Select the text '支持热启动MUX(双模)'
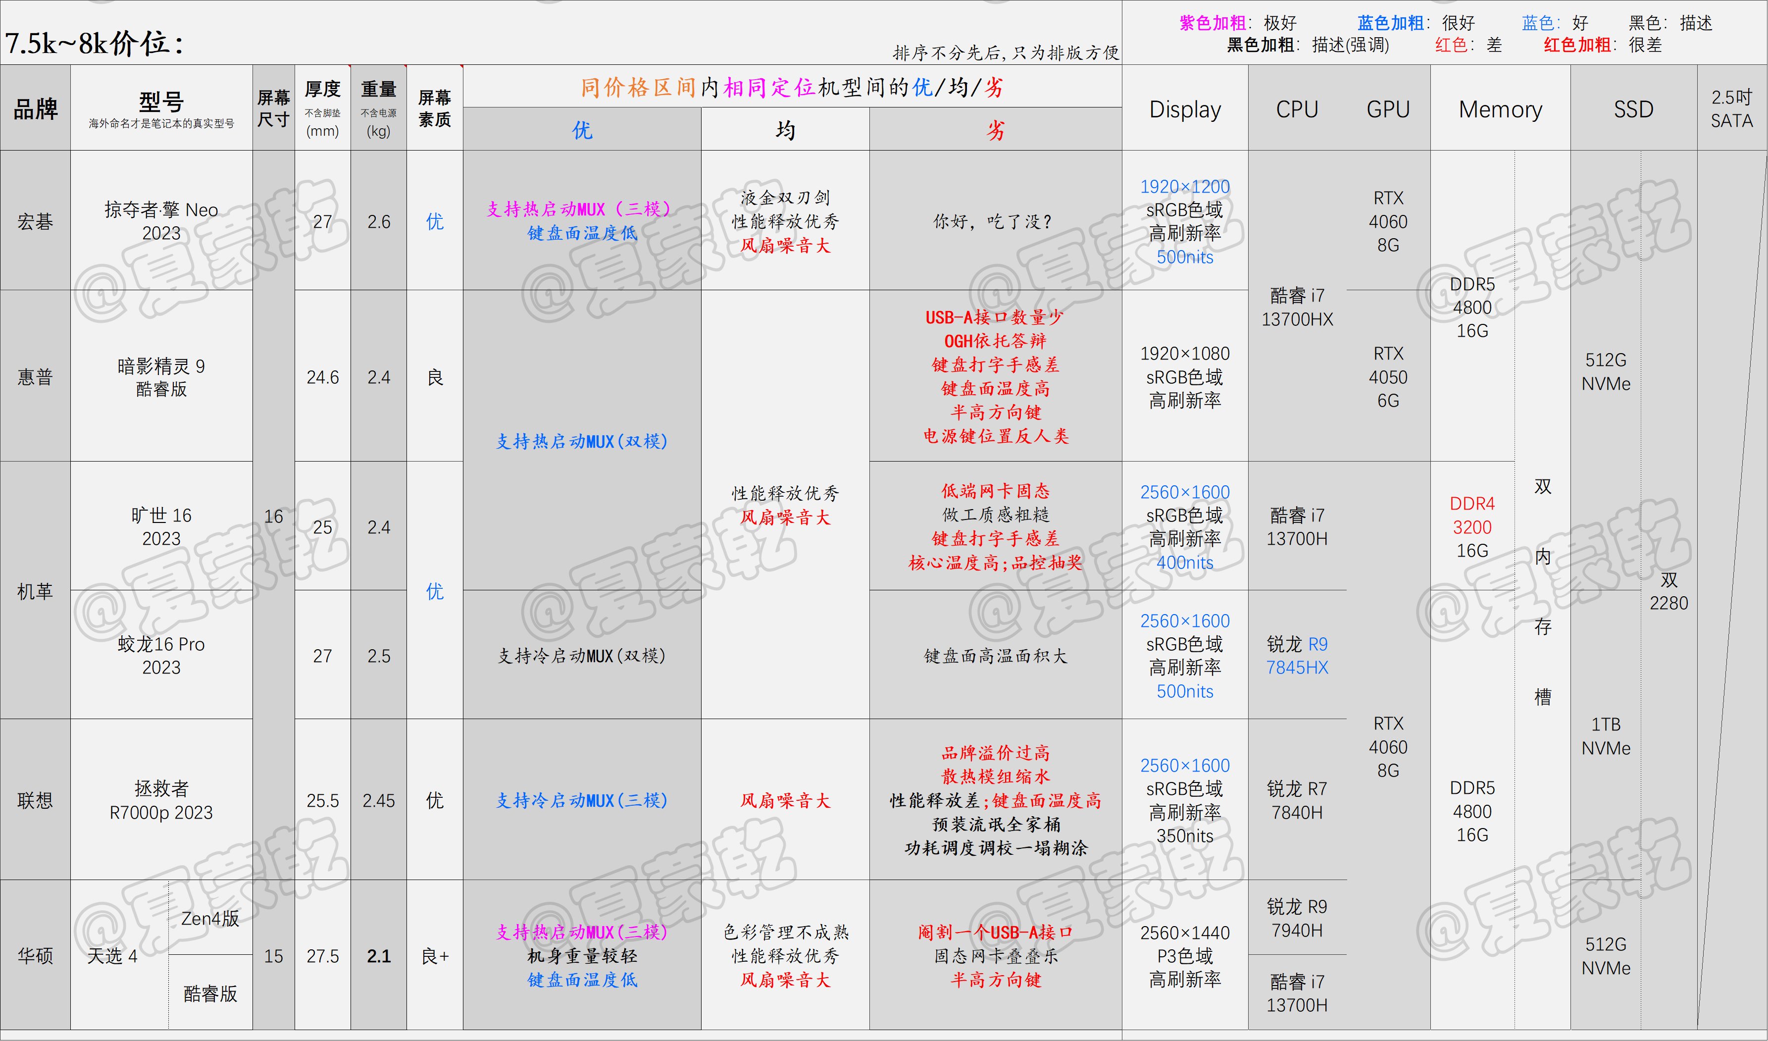Viewport: 1768px width, 1041px height. coord(582,441)
